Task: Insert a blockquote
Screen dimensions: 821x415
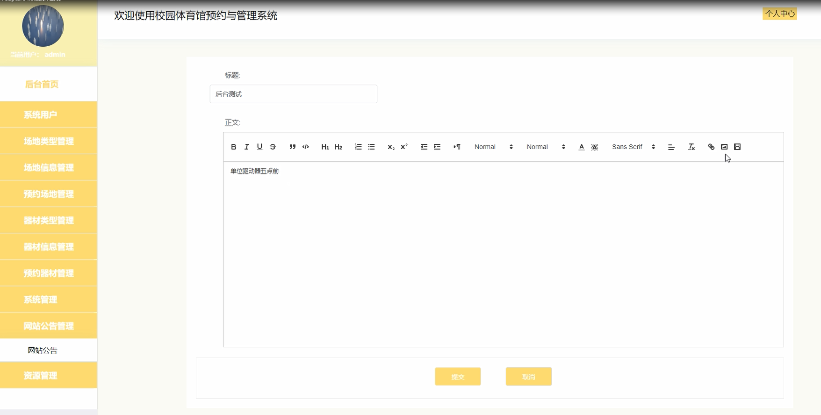Action: coord(292,147)
